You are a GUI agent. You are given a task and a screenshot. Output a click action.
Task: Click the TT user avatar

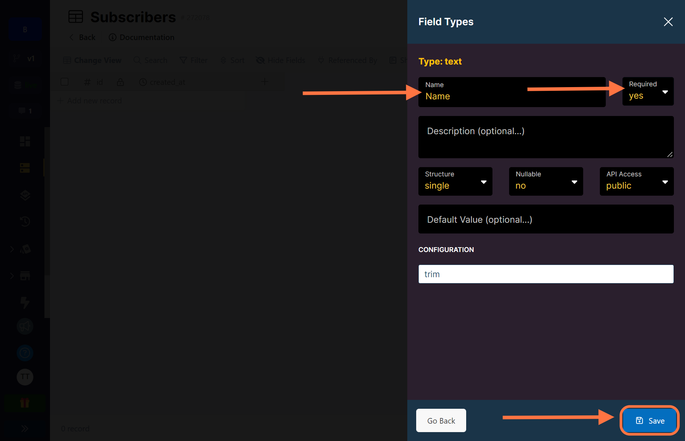click(25, 377)
